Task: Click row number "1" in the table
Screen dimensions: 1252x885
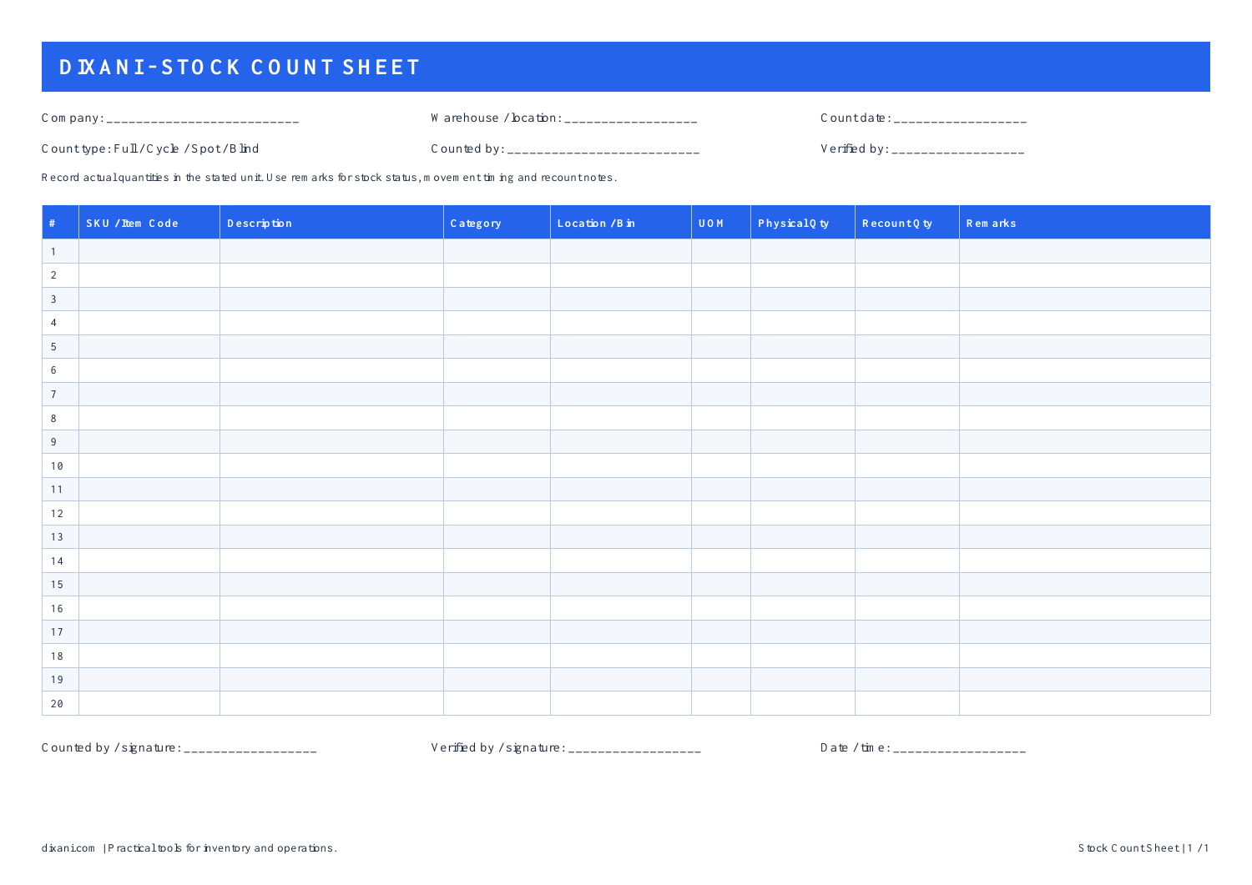Action: point(53,251)
